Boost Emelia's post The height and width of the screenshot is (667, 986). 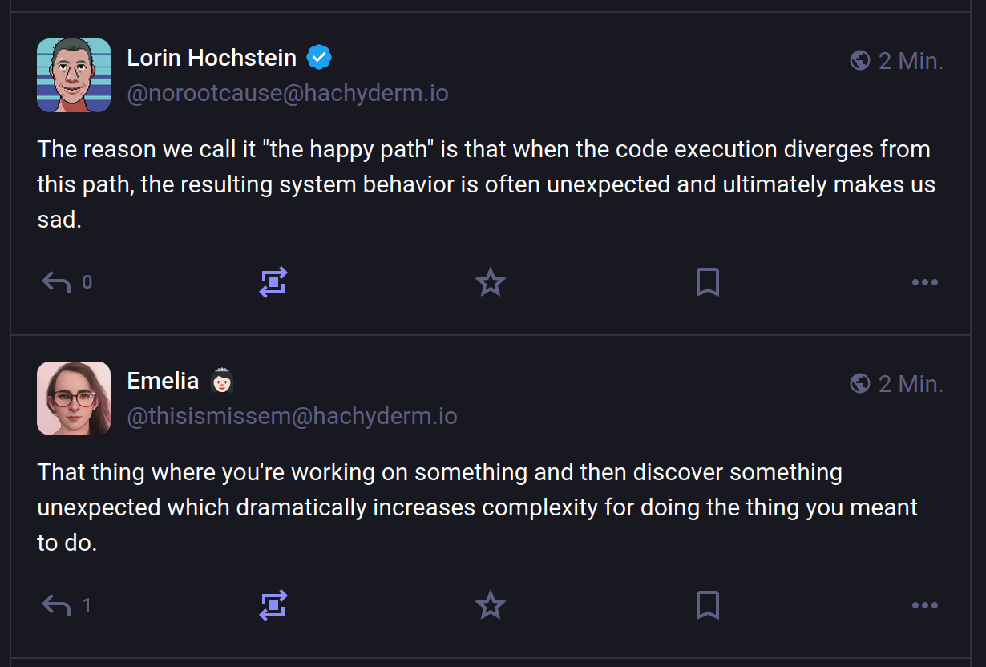273,605
